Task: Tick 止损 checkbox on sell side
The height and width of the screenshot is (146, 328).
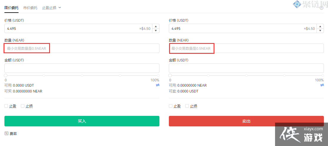Action: (187, 106)
